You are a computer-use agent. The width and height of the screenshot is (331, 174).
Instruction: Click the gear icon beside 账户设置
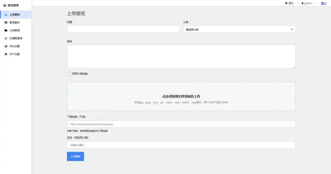(x=5, y=54)
